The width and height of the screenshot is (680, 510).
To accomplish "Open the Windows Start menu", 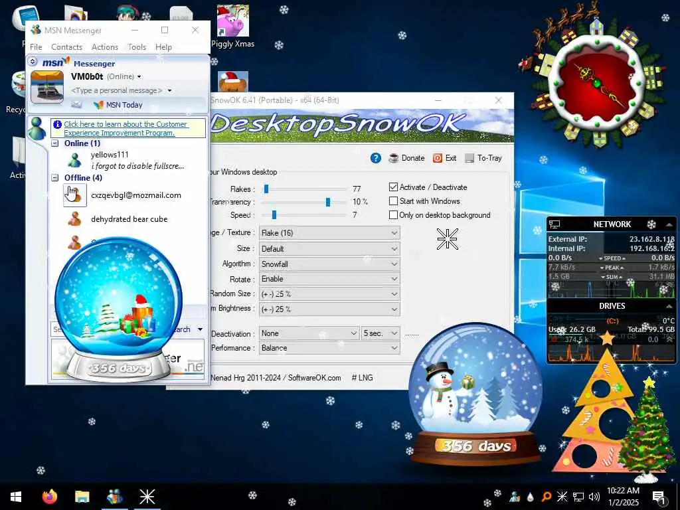I will [x=16, y=497].
